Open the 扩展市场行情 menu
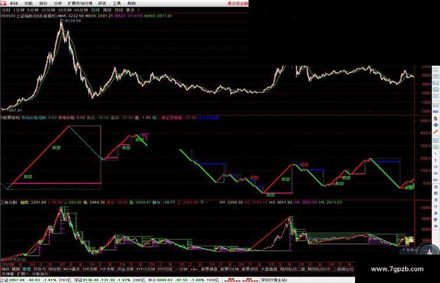The image size is (440, 283). (x=80, y=3)
